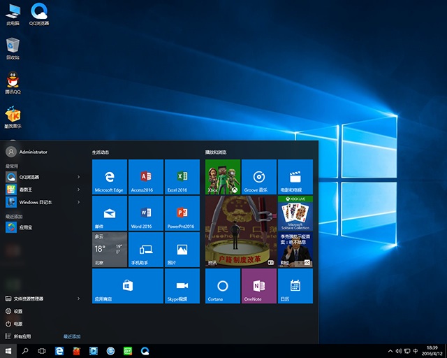Click the Administrator user account
The width and height of the screenshot is (447, 358).
tap(33, 151)
